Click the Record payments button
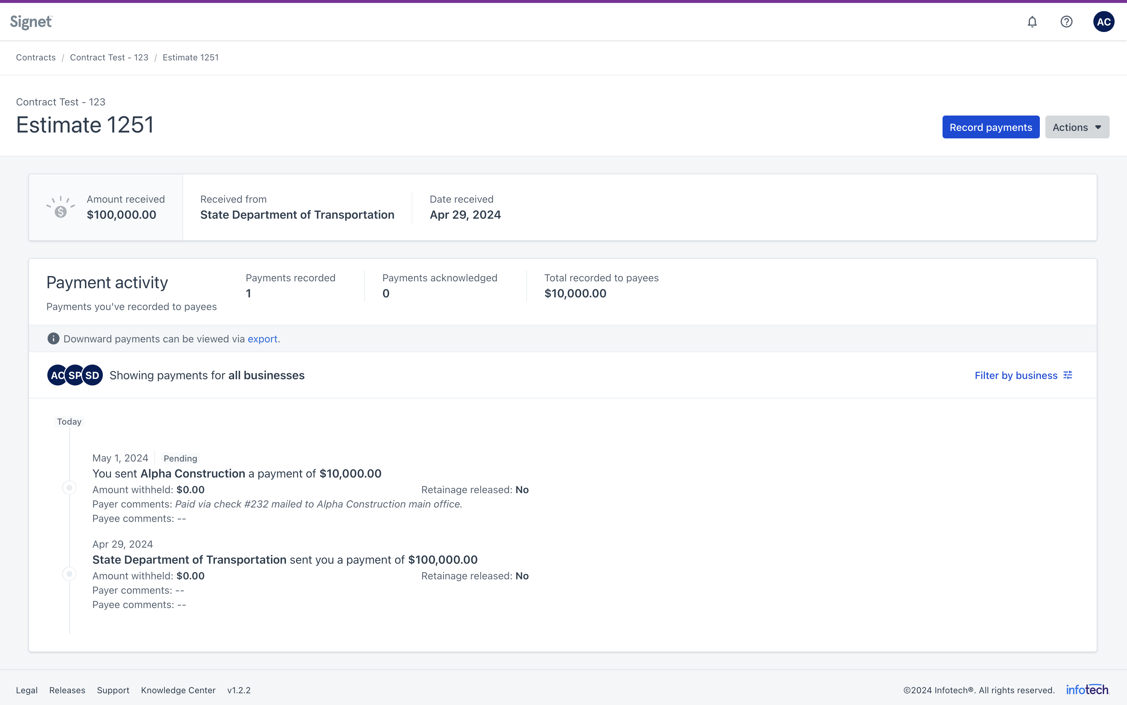The height and width of the screenshot is (705, 1127). [x=991, y=126]
